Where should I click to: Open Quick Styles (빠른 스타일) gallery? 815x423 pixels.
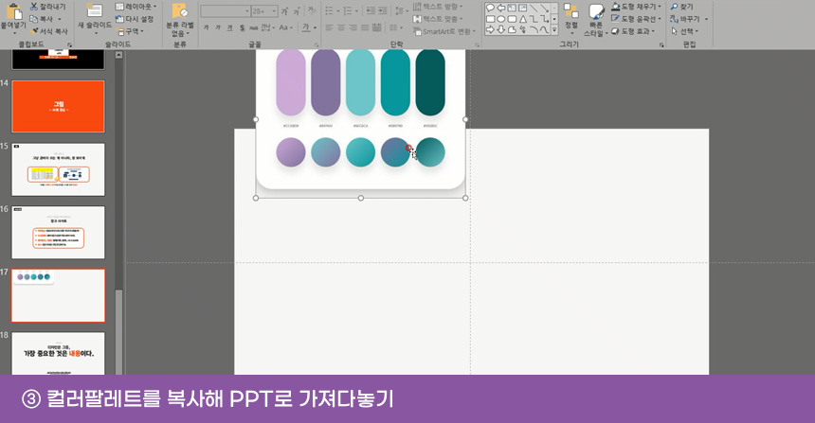point(596,21)
